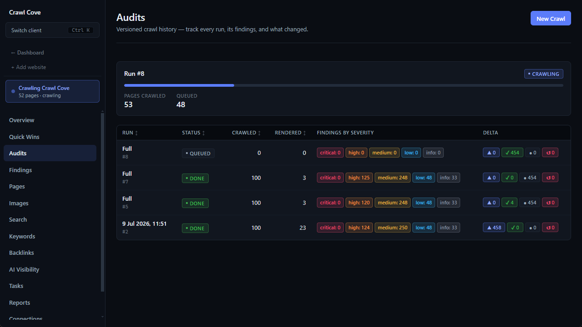Sort table by CRAWLED column
Image resolution: width=582 pixels, height=327 pixels.
(x=246, y=133)
